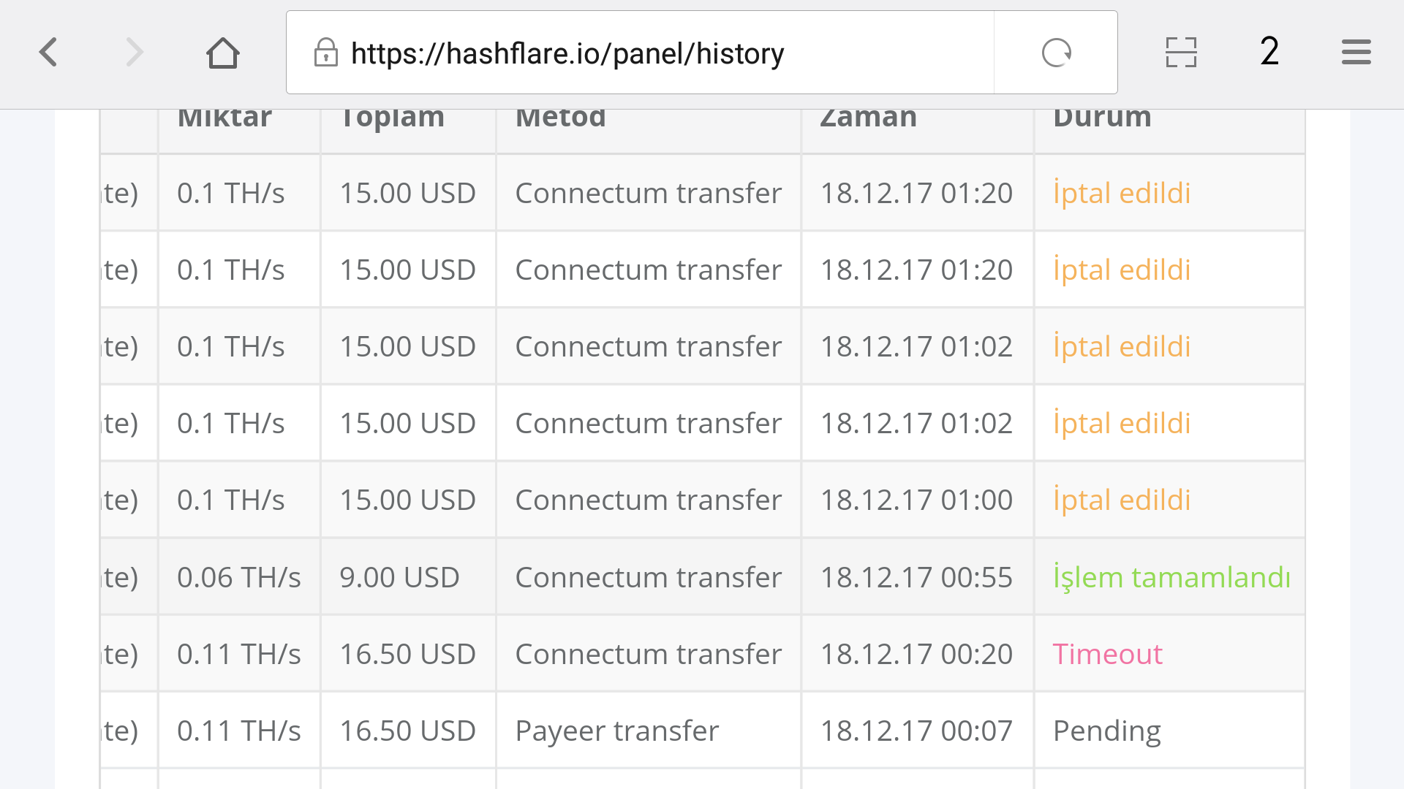The image size is (1404, 789).
Task: Open the hamburger browser menu
Action: coord(1356,53)
